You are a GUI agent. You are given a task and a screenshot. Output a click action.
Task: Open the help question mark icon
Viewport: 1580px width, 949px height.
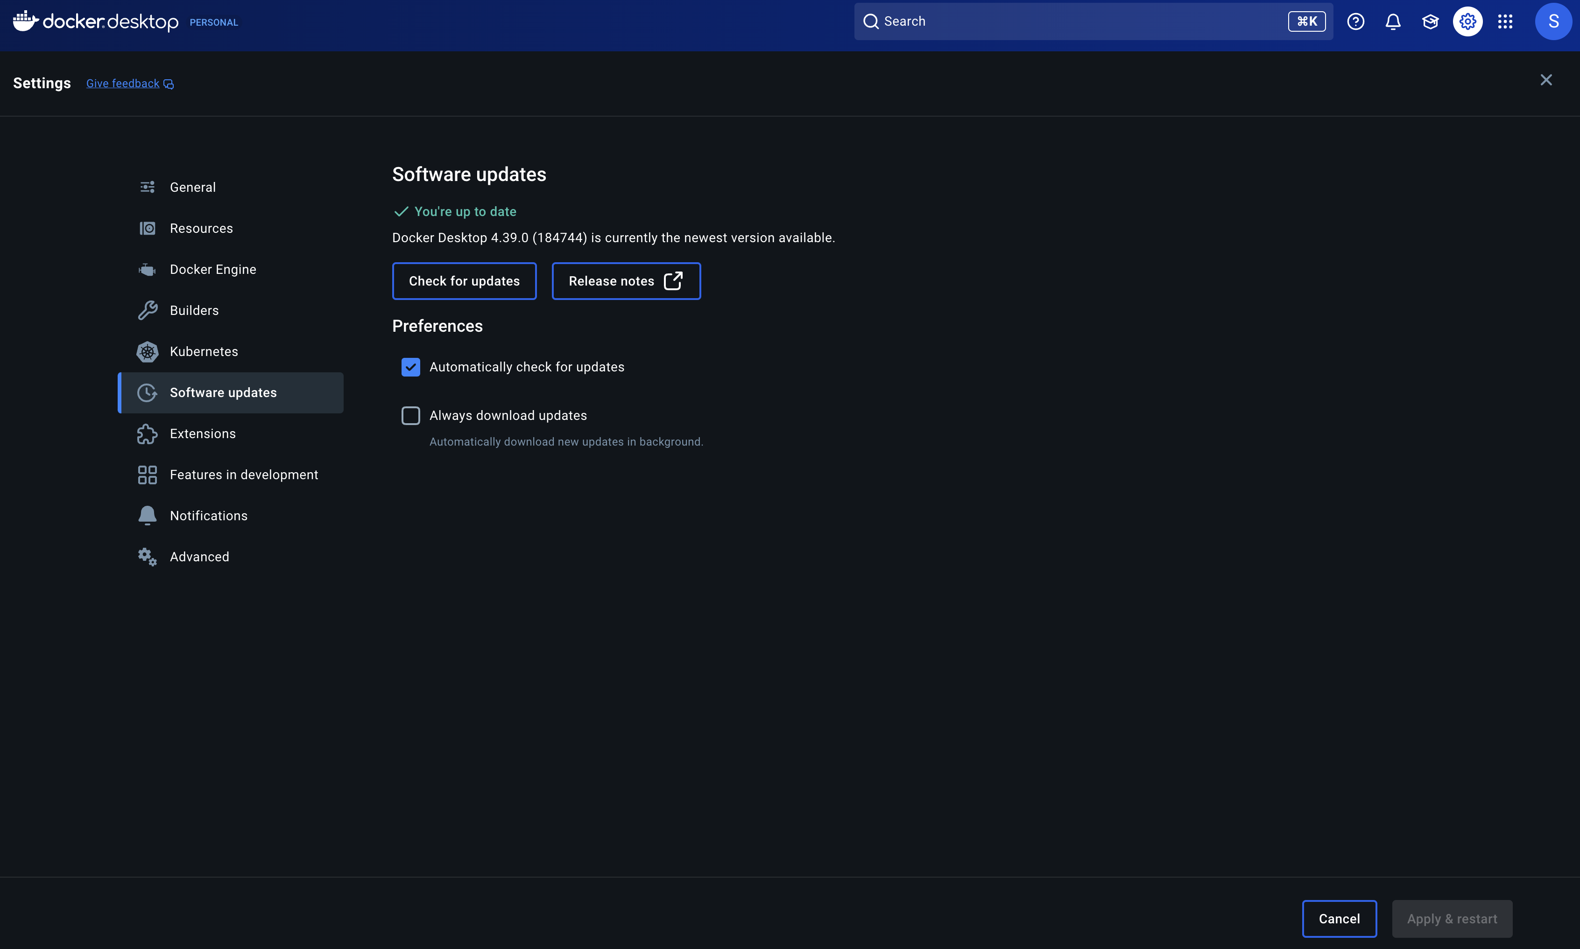[1355, 22]
